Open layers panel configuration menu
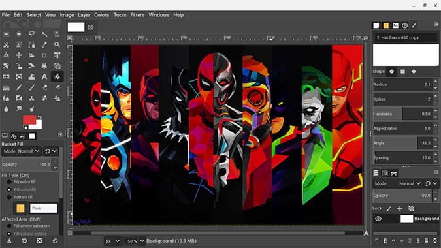Viewport: 441px width, 248px height. [436, 172]
